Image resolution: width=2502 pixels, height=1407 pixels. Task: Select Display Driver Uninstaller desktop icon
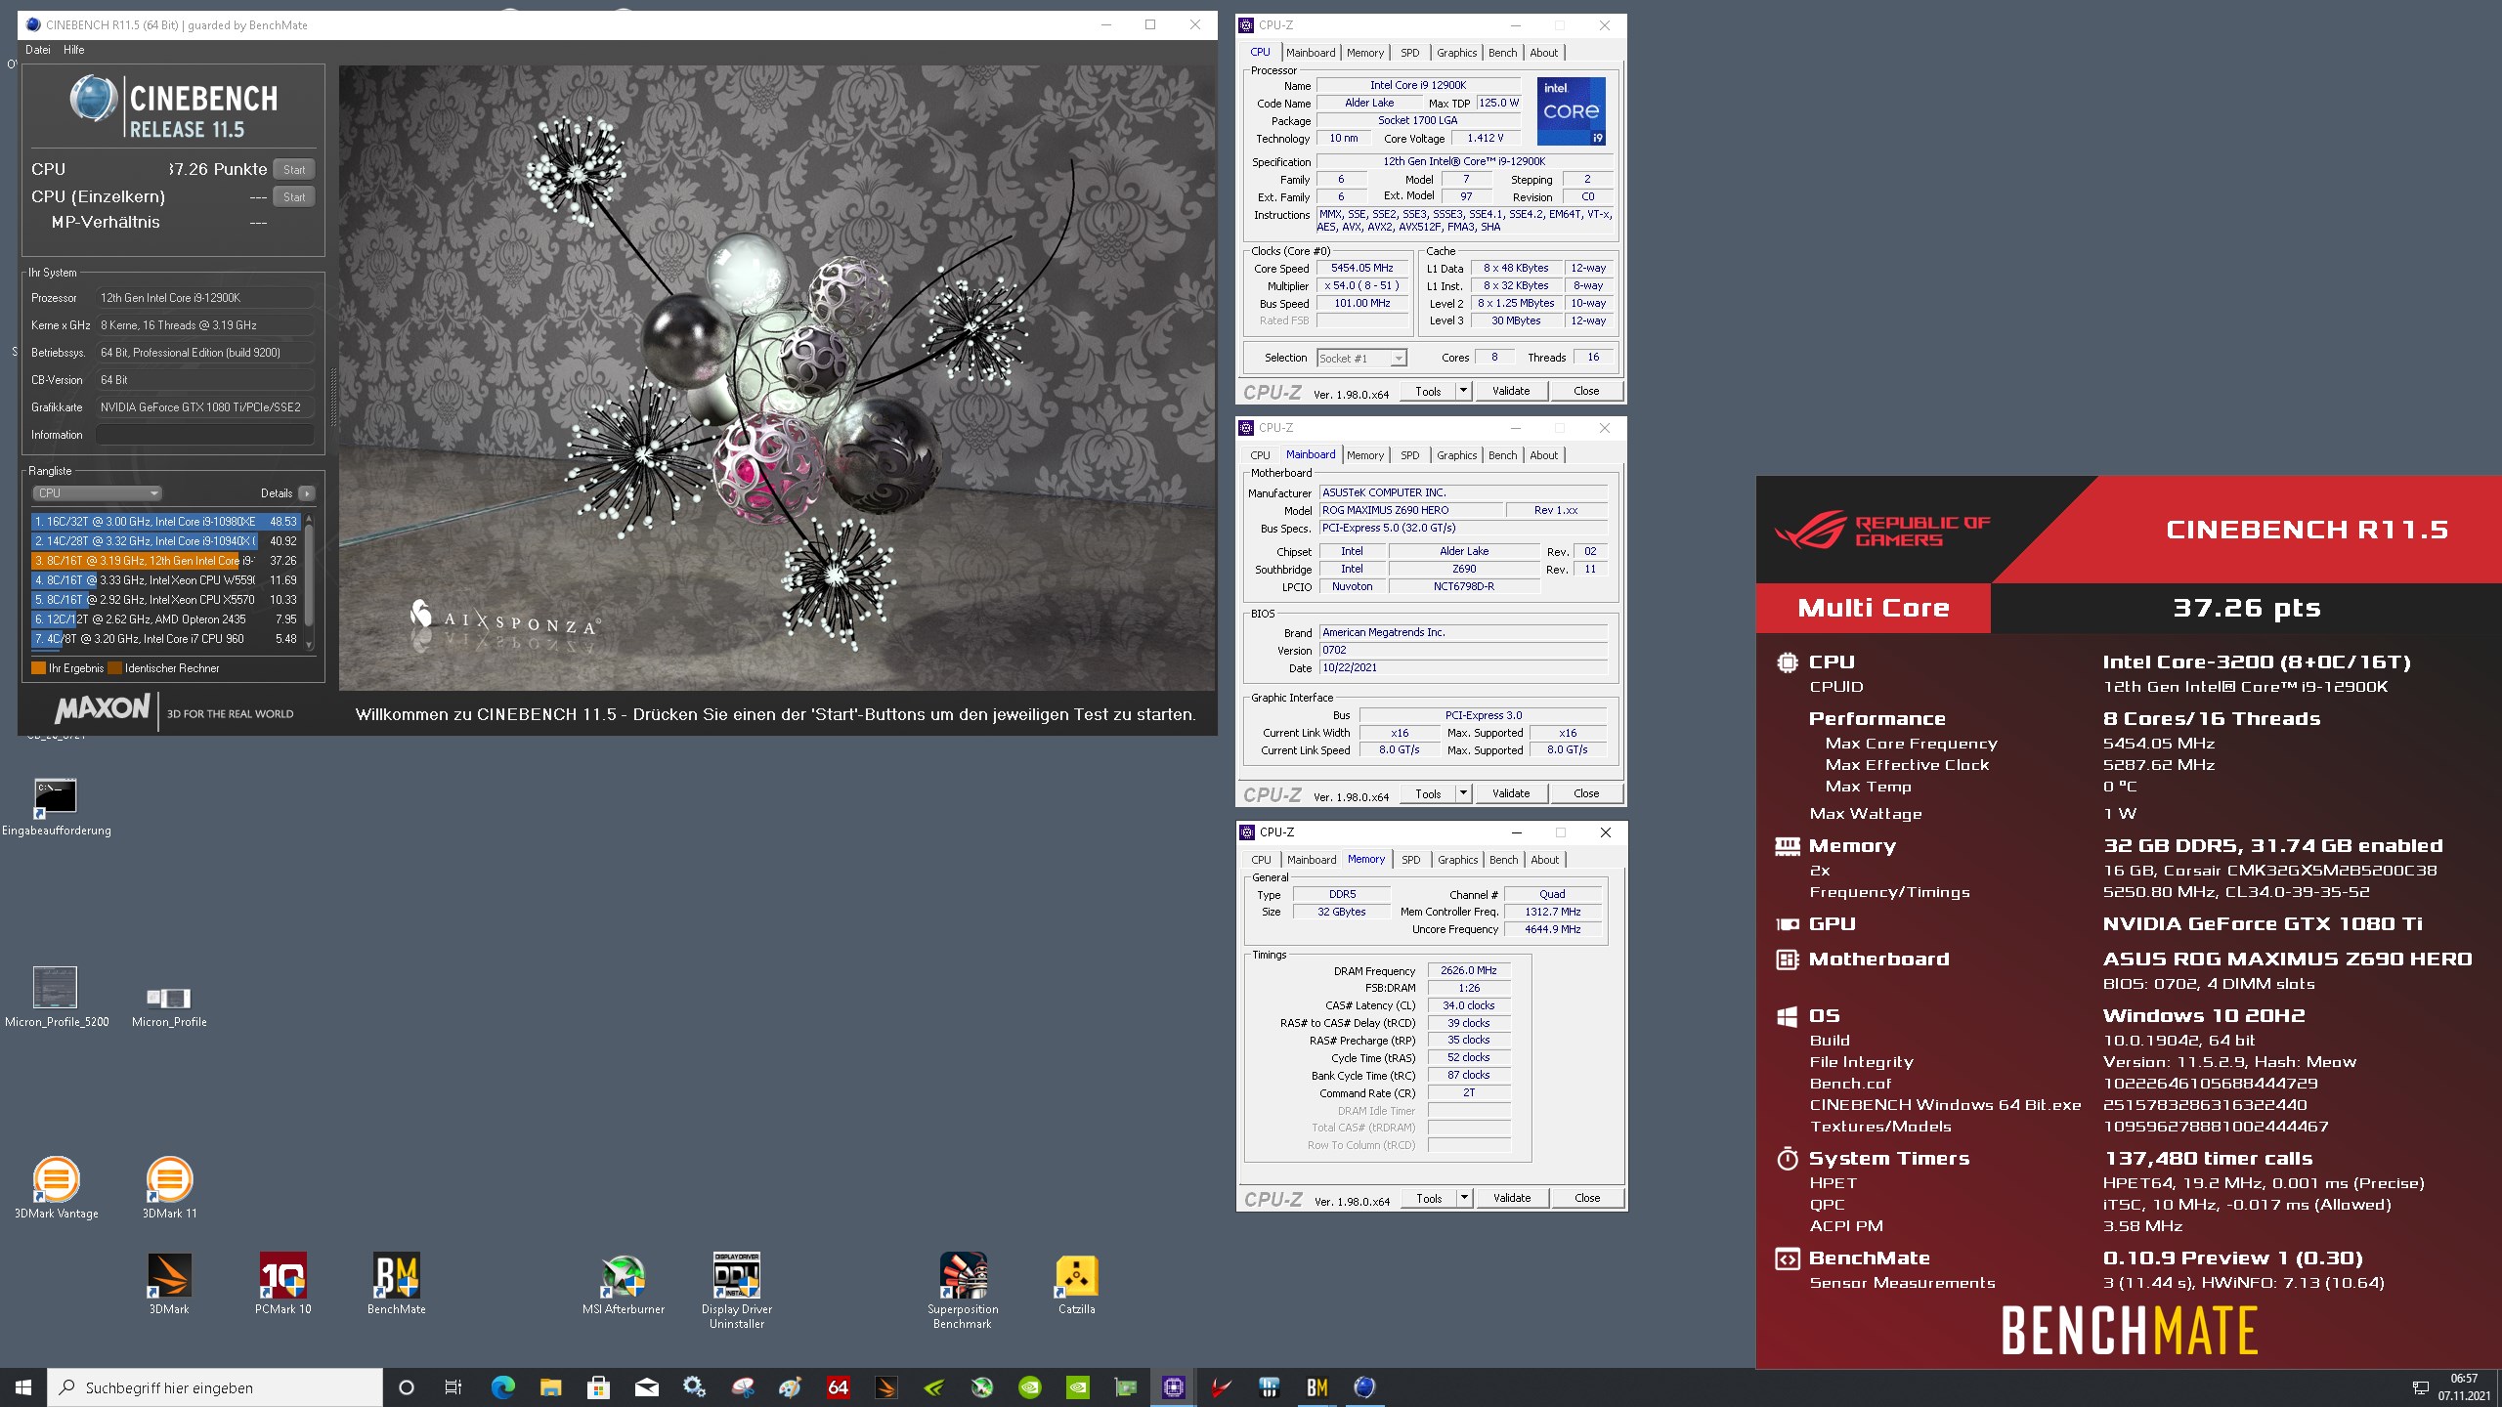tap(737, 1291)
